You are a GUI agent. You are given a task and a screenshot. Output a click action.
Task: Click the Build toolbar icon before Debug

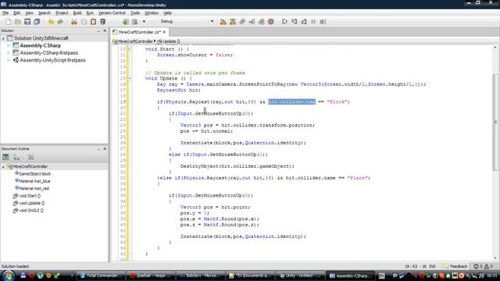126,22
